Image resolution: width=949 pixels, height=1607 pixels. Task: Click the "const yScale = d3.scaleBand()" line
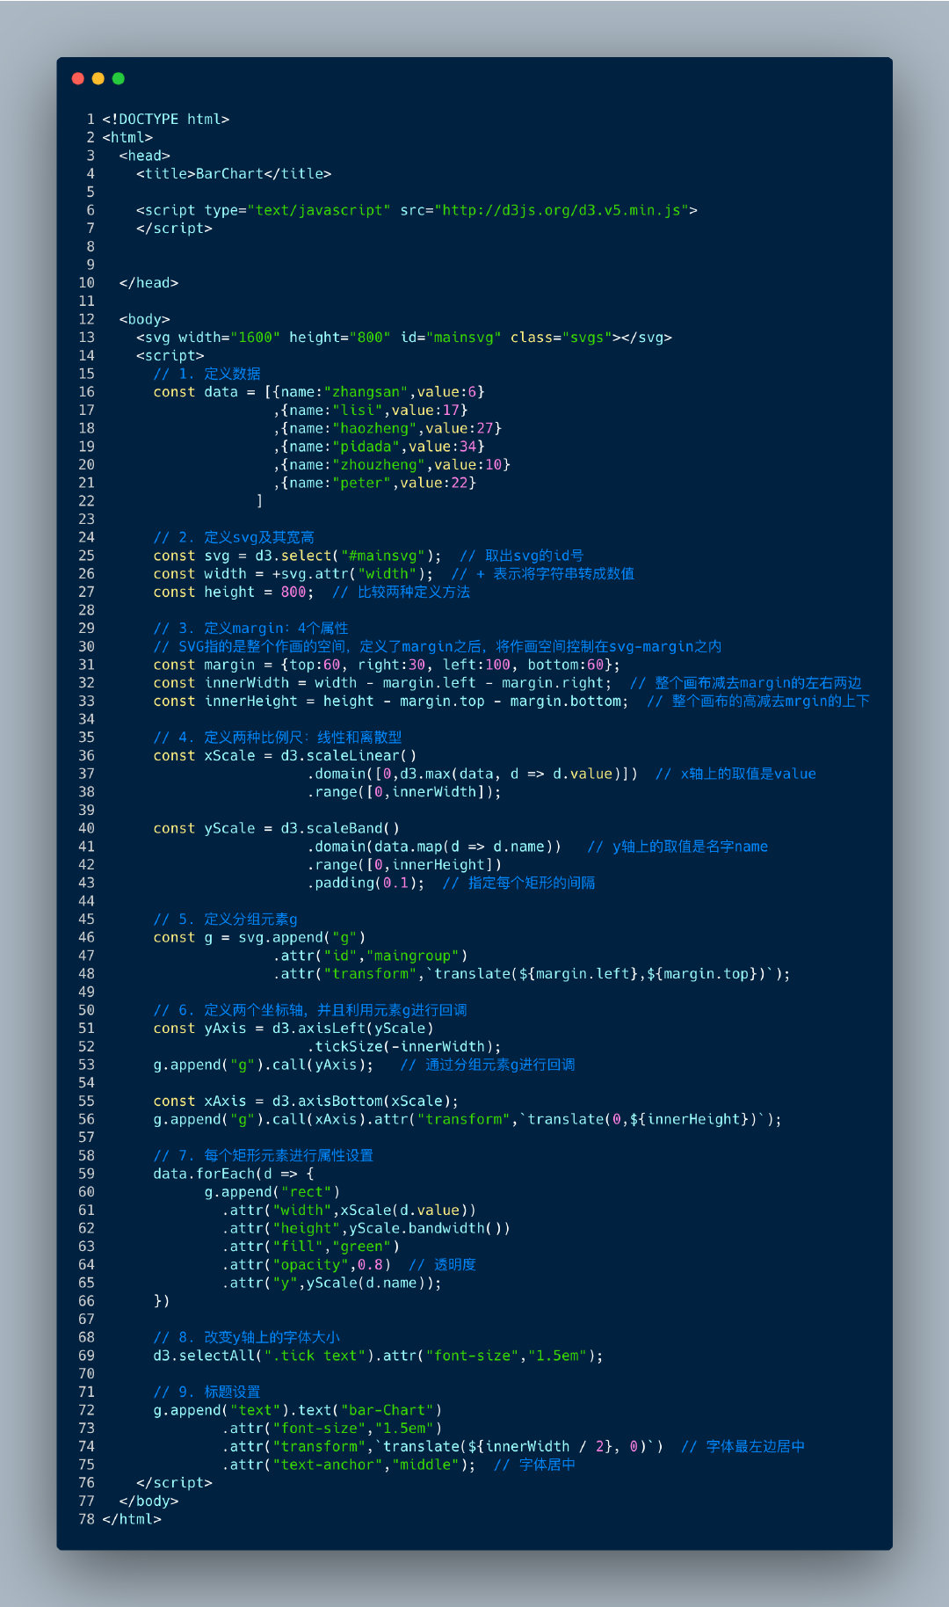[x=277, y=828]
